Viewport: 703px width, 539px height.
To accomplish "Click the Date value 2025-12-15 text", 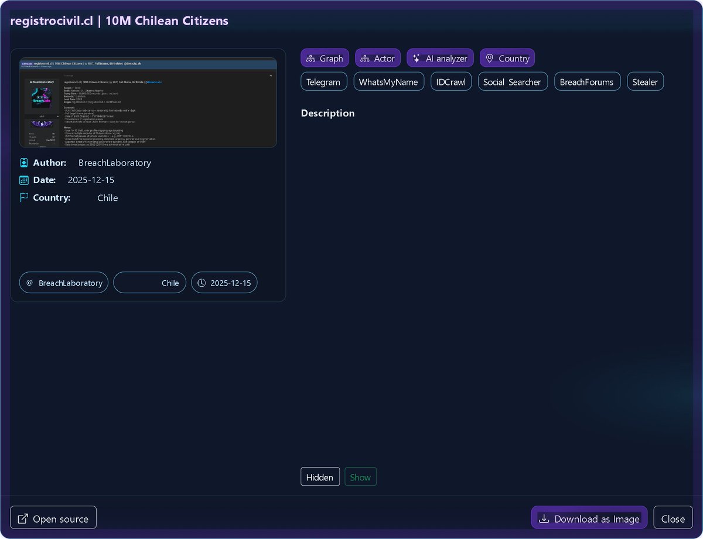I will [91, 180].
